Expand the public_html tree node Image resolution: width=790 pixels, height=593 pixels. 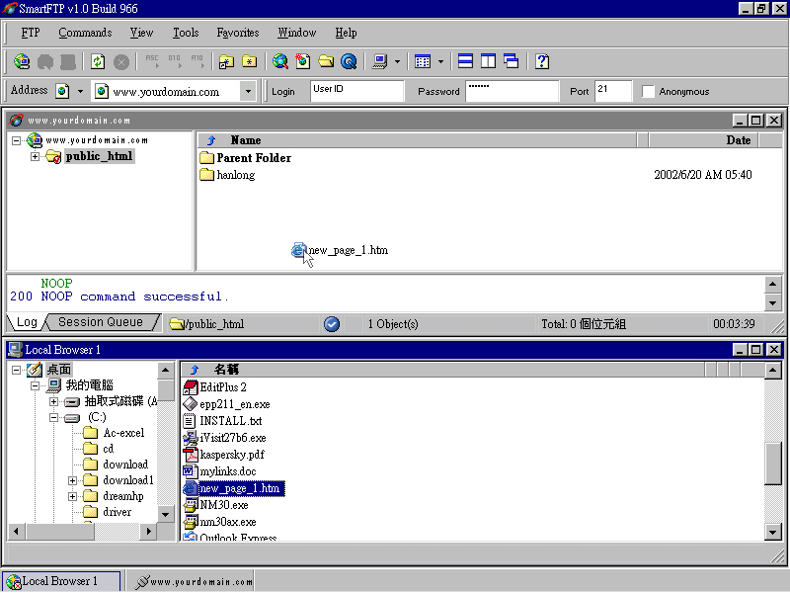pos(35,156)
